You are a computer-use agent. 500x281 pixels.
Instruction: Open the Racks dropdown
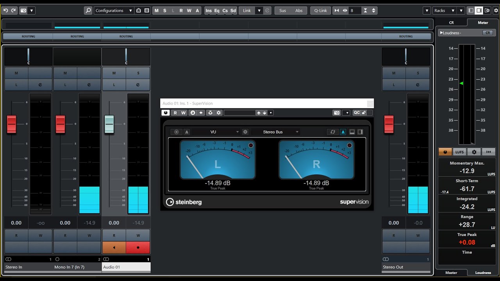coord(444,11)
